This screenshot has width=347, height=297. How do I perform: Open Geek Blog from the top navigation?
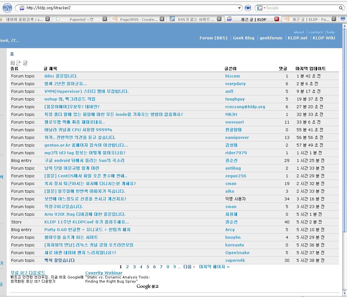tap(243, 38)
